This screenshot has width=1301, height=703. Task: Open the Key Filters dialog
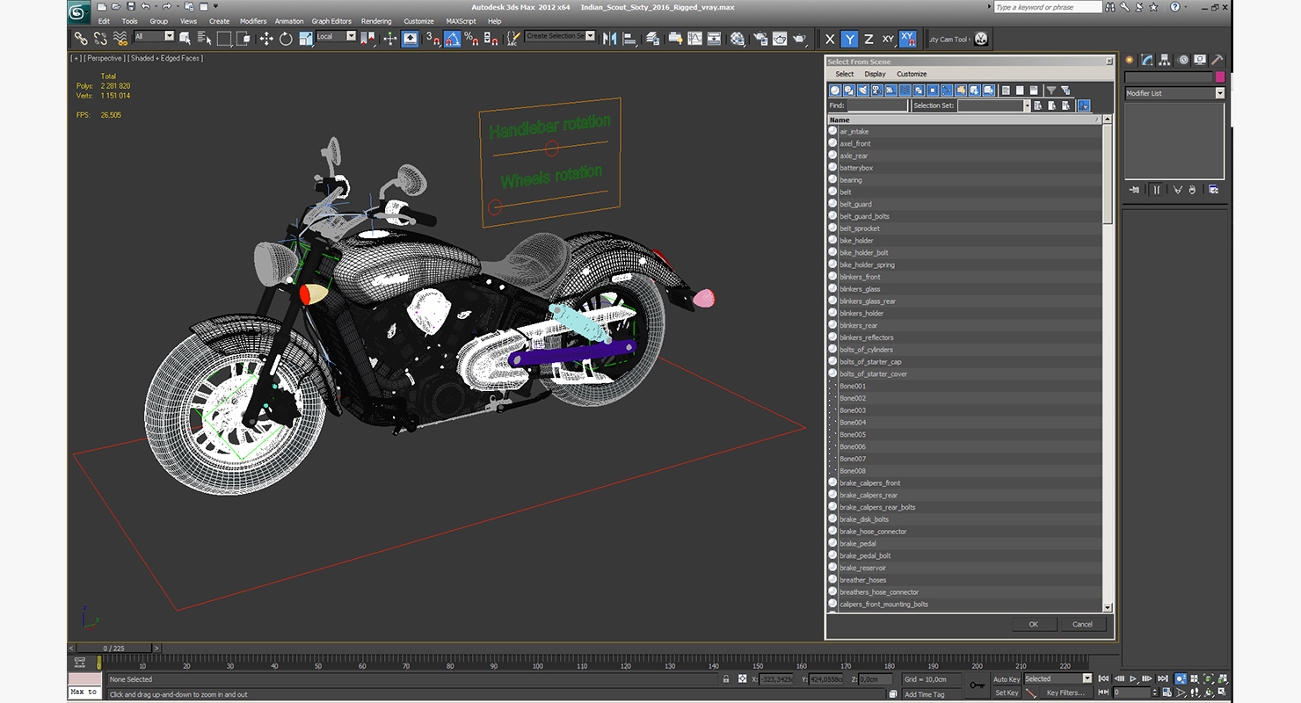[1065, 692]
